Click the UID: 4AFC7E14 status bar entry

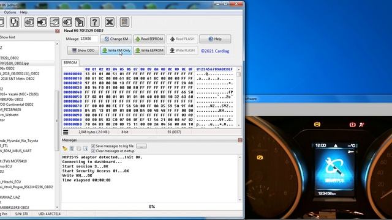click(x=50, y=214)
